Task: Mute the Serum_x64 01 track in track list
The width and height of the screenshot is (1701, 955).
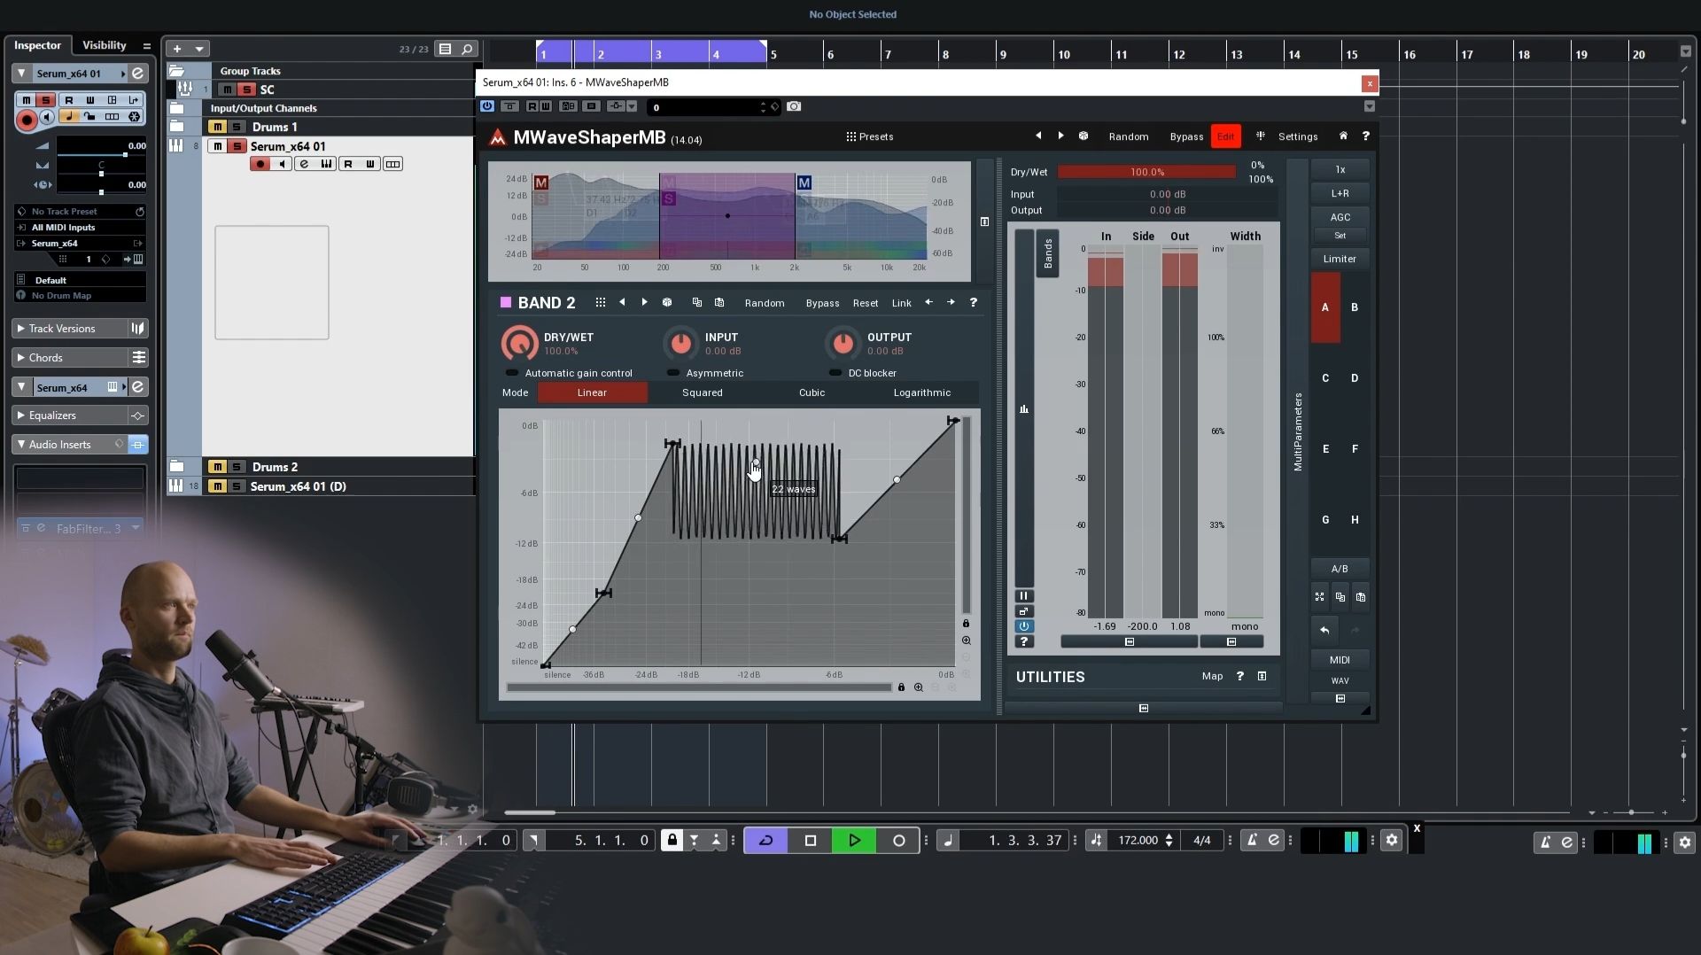Action: coord(217,146)
